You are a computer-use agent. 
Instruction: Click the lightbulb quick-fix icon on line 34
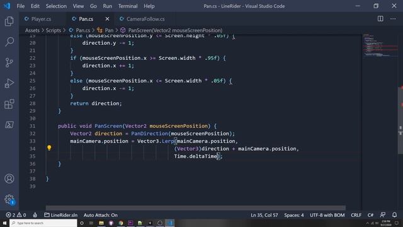coord(49,148)
